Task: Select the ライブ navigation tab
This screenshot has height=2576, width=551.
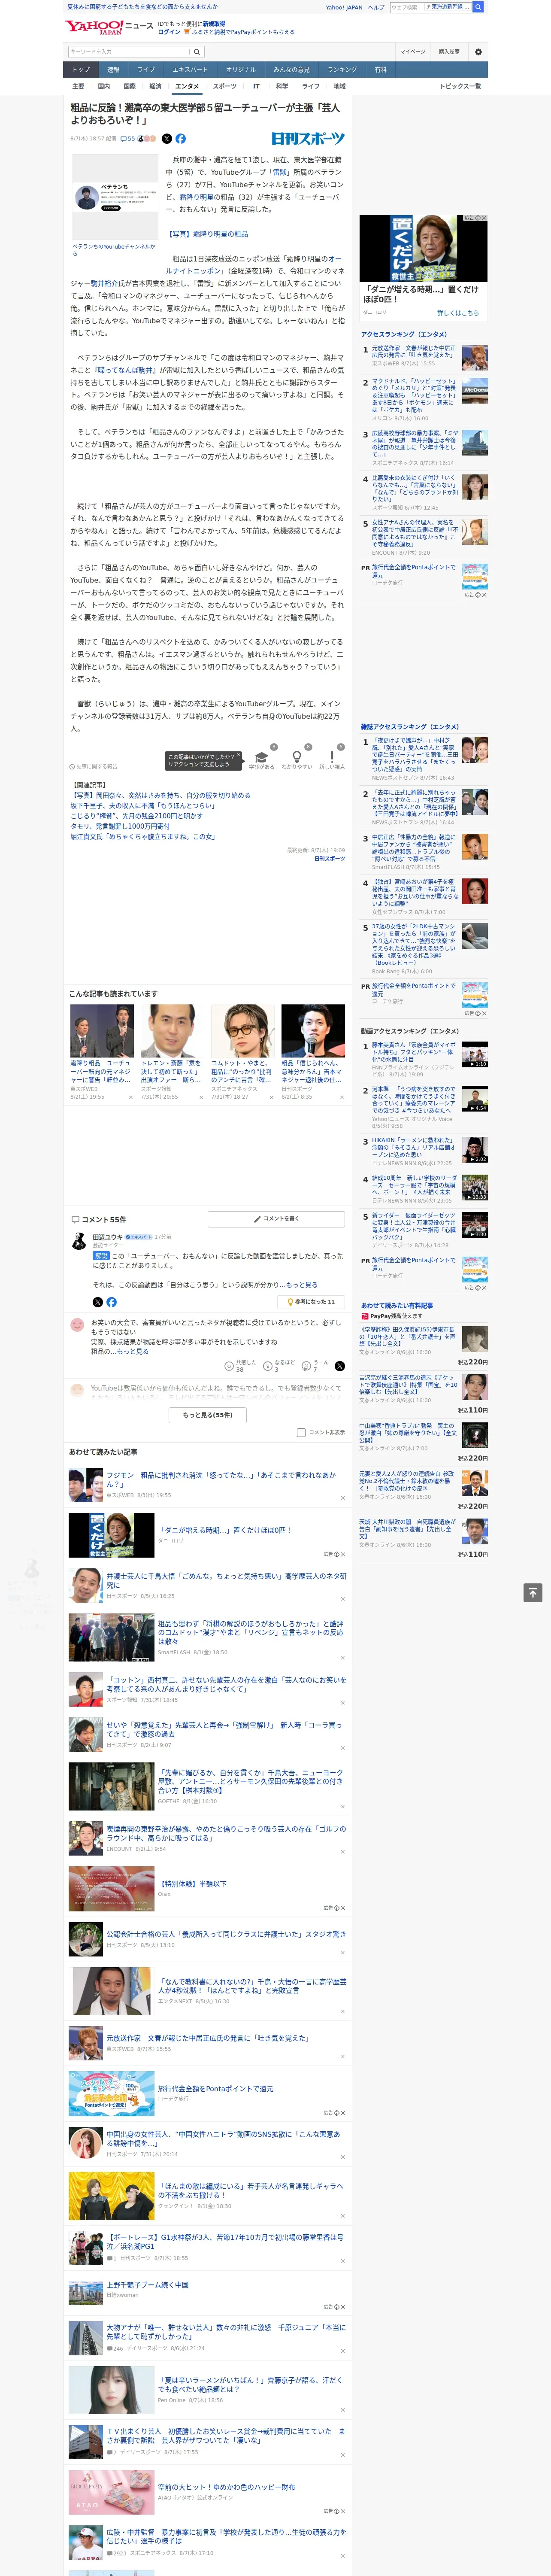Action: tap(146, 70)
